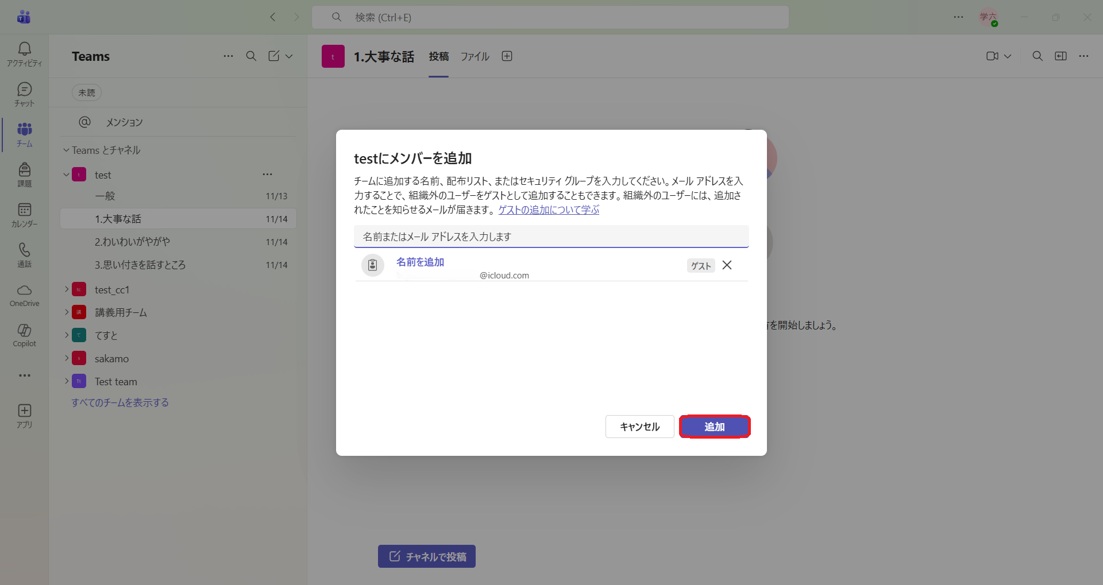
Task: Open Chat in the sidebar
Action: tap(24, 94)
